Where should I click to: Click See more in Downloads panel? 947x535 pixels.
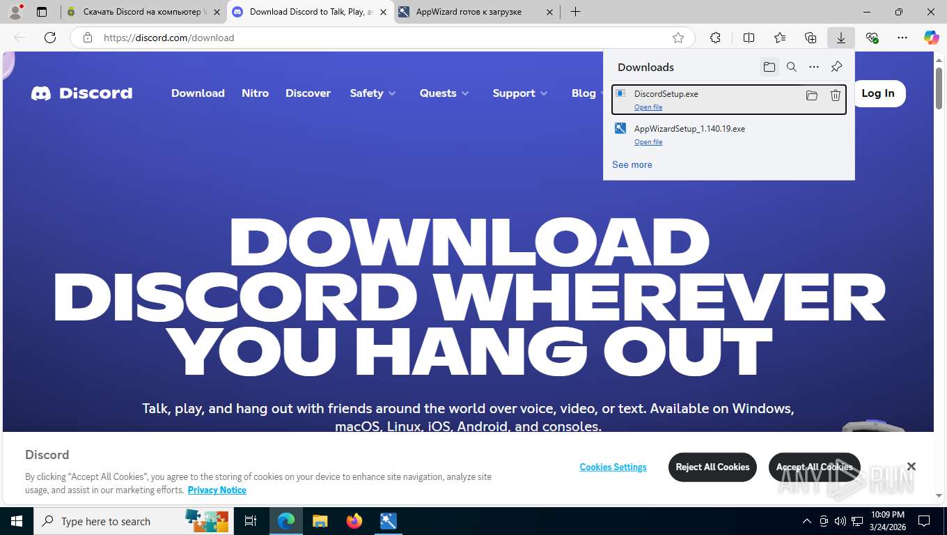[632, 165]
